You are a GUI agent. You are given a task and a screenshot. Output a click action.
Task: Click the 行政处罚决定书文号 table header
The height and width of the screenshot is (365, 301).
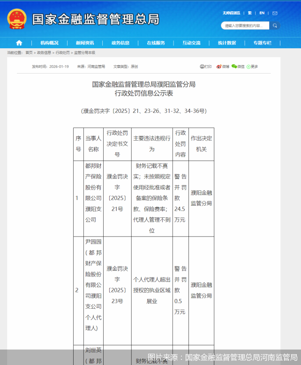(117, 144)
